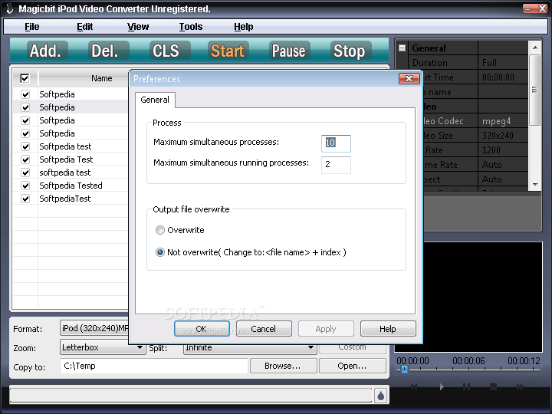Select the Overwrite radio option
This screenshot has height=414, width=552.
160,230
